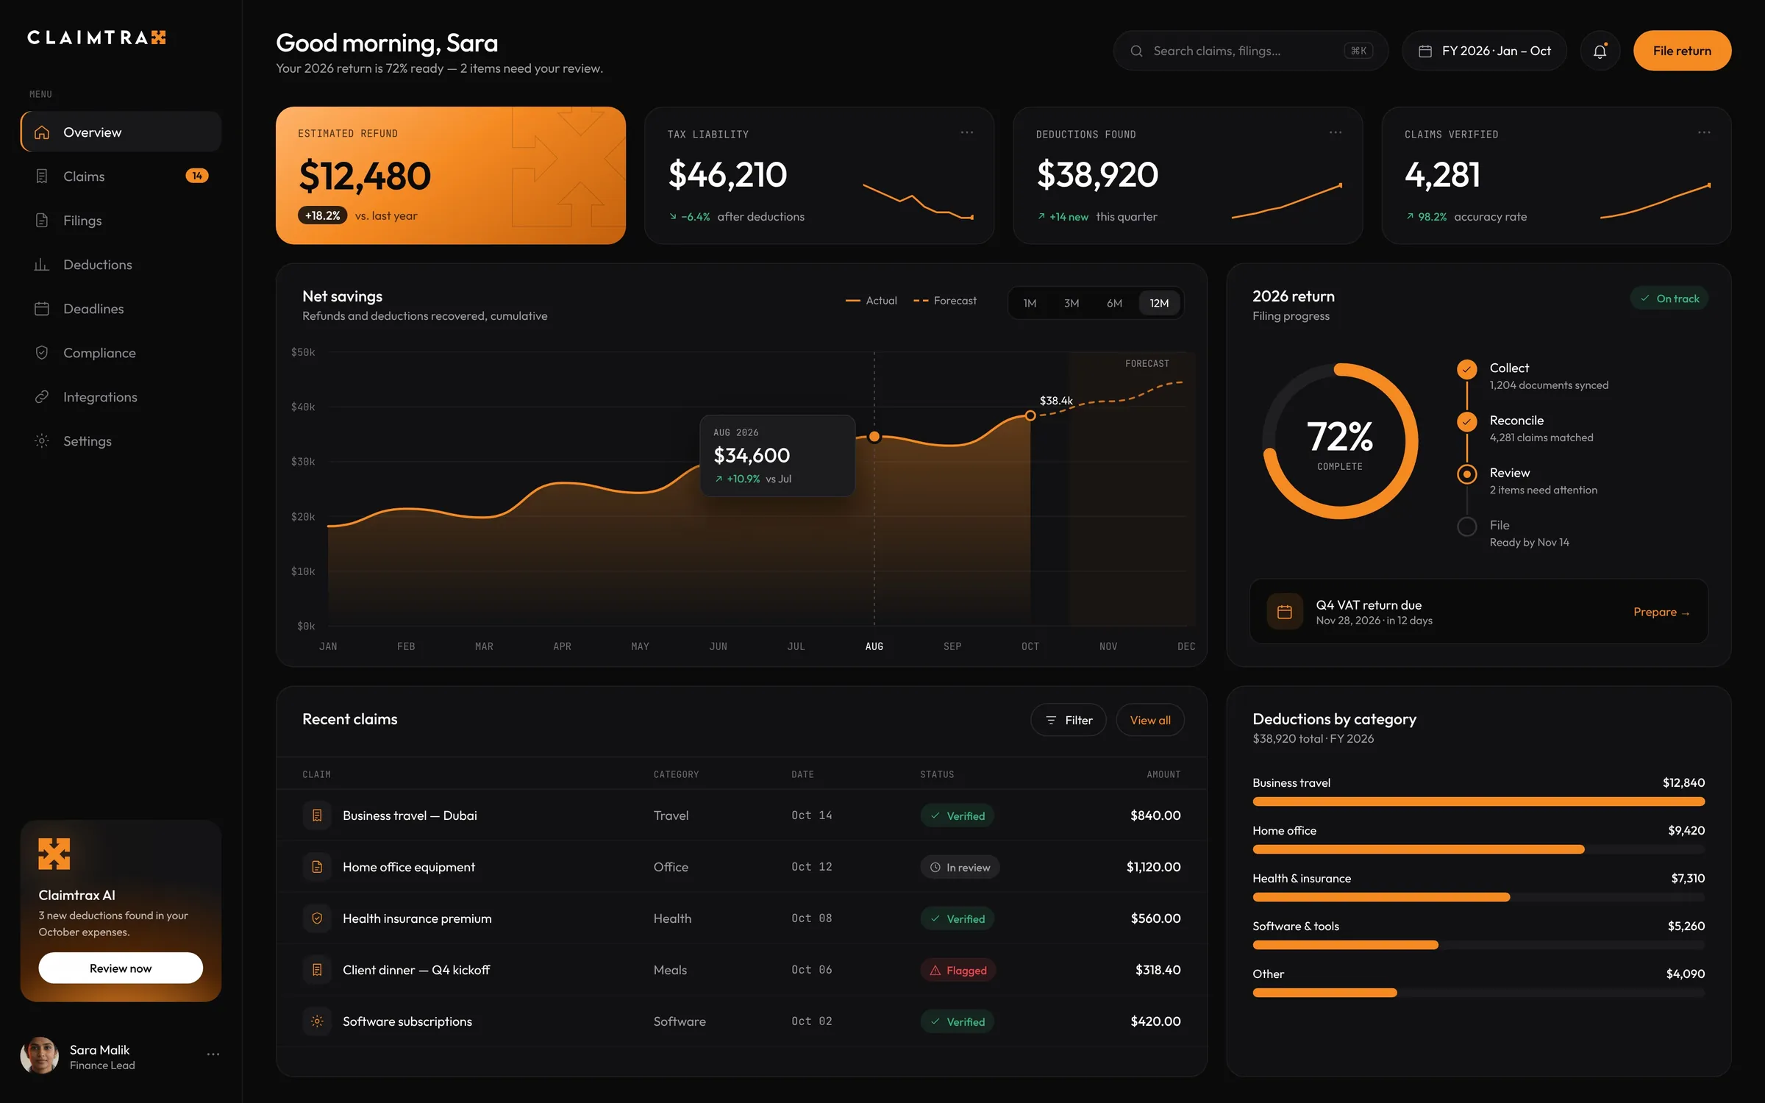Image resolution: width=1765 pixels, height=1103 pixels.
Task: Open Integrations from the sidebar
Action: (x=121, y=397)
